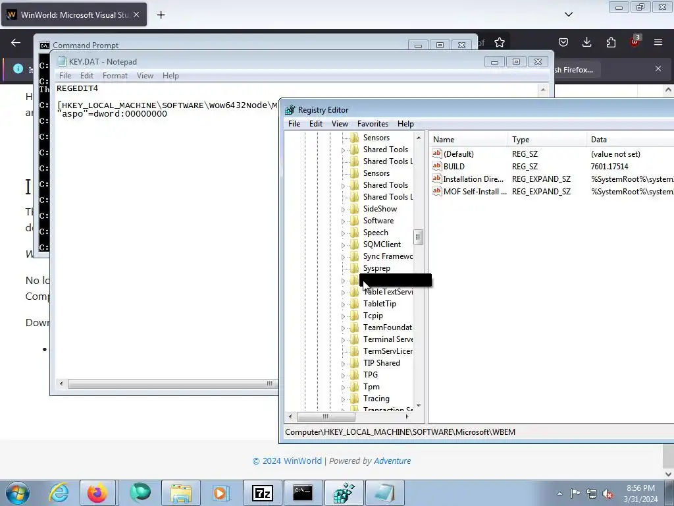Open Registry Editor Edit menu
The image size is (674, 506).
point(315,123)
